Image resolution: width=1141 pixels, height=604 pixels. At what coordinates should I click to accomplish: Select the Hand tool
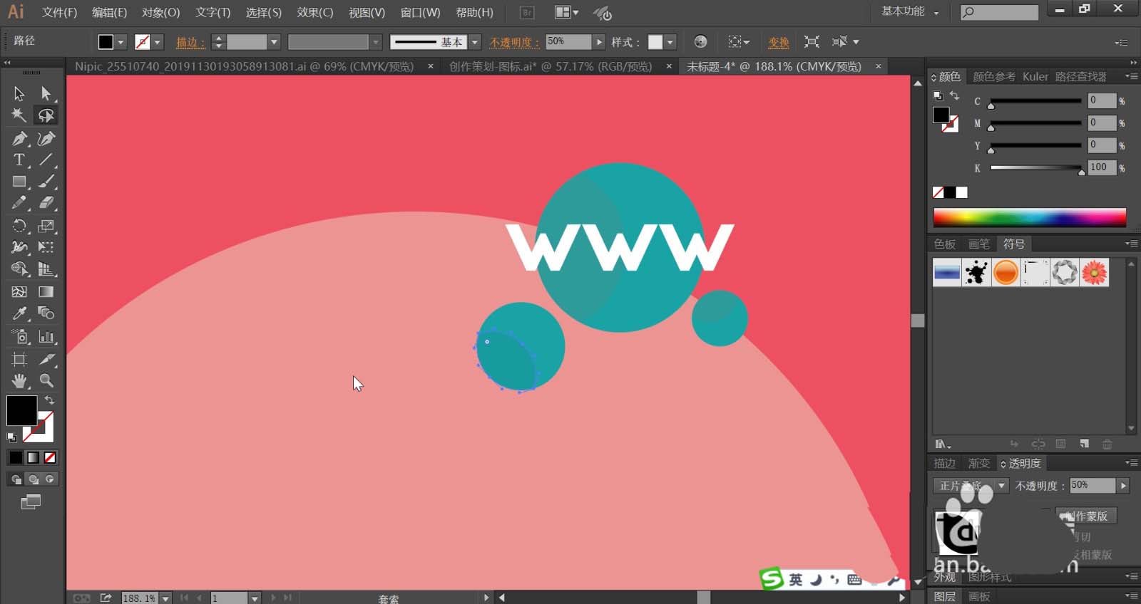(19, 380)
